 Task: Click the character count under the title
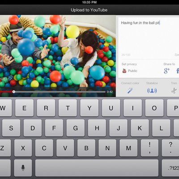(126, 55)
